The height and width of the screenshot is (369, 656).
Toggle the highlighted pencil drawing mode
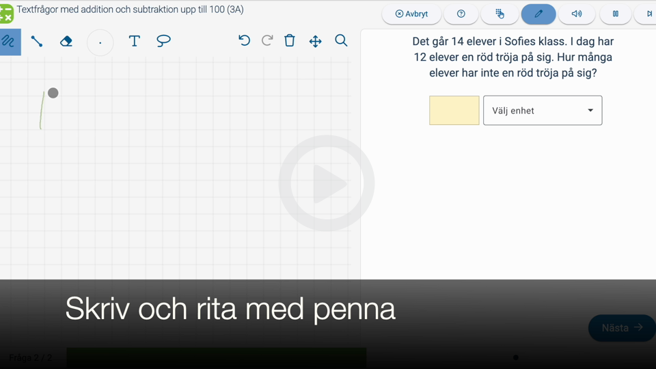click(x=538, y=14)
